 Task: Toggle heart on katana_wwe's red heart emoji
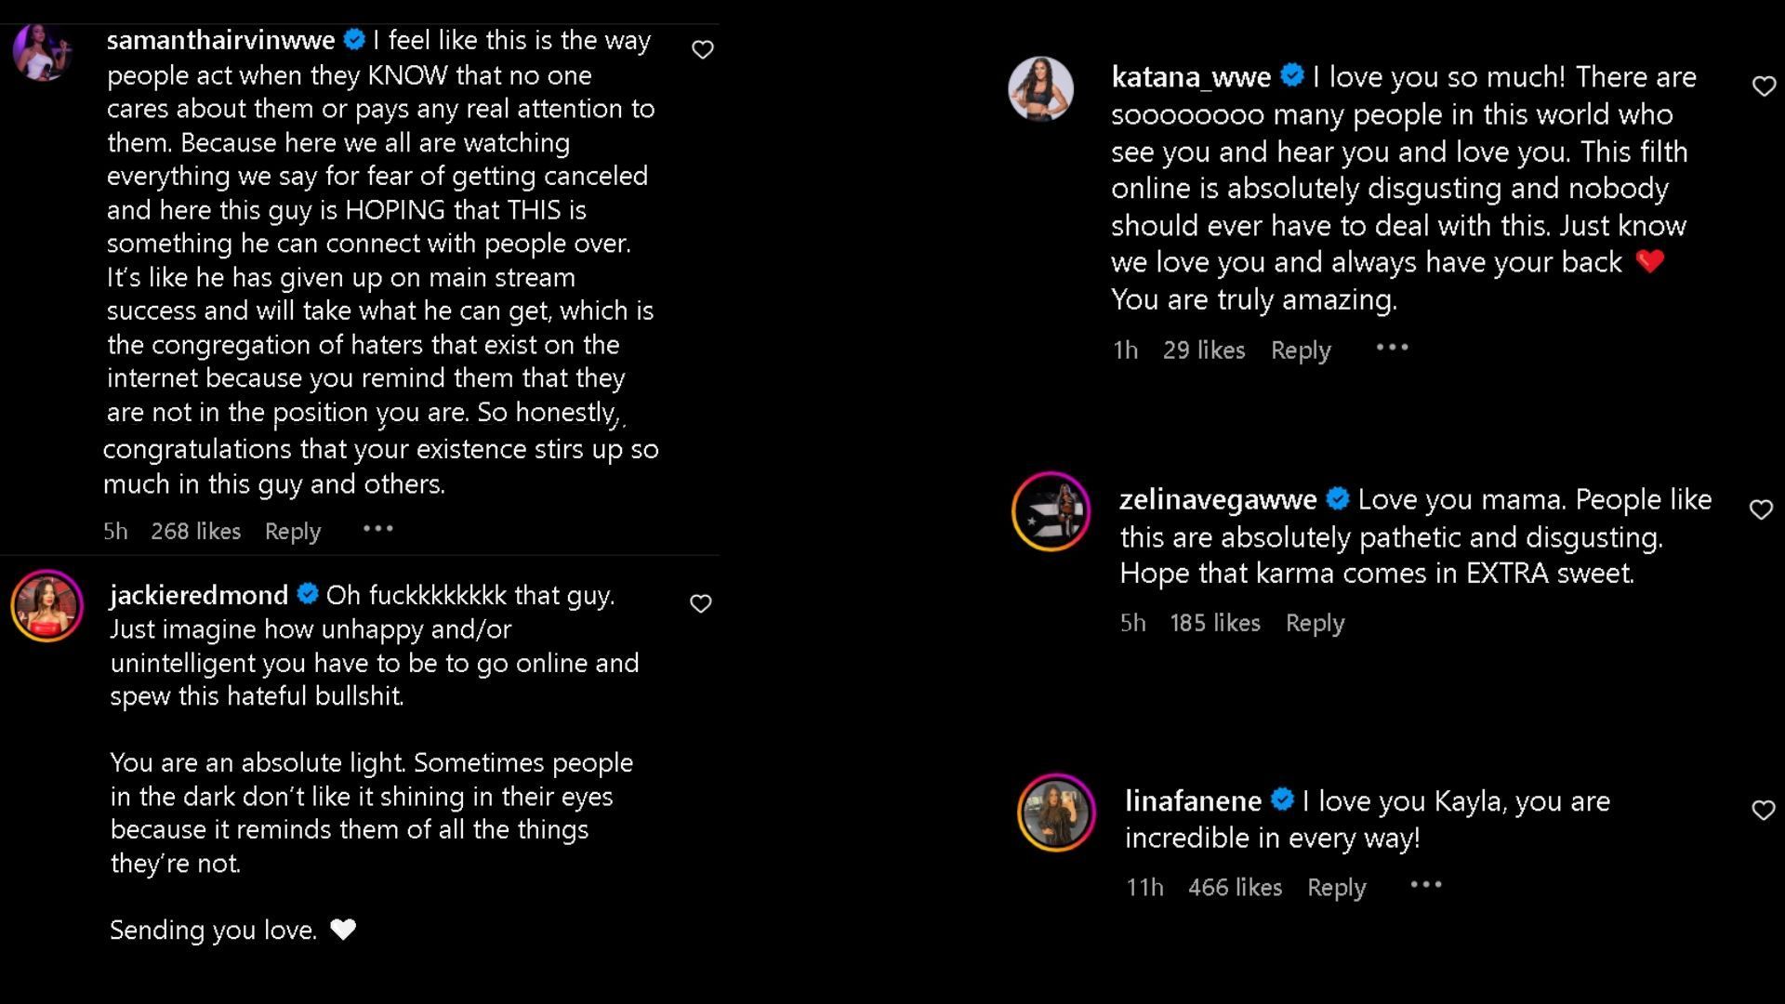(1763, 85)
